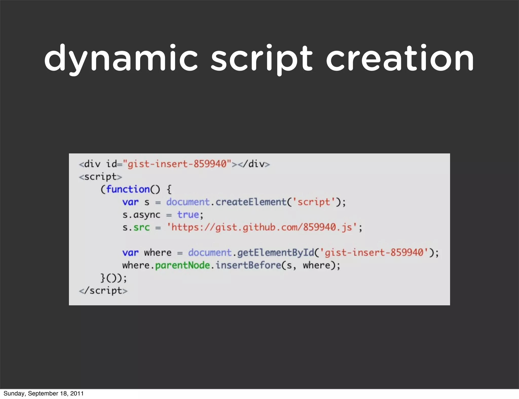Click the '}());' closing line
This screenshot has height=399, width=519.
pos(114,278)
